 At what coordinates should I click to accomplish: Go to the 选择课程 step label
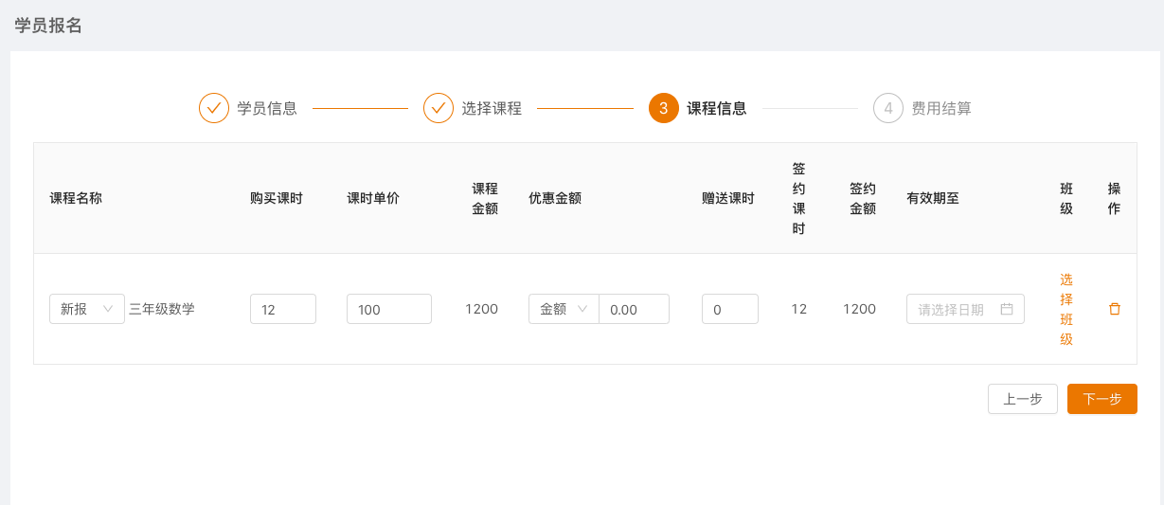click(492, 108)
